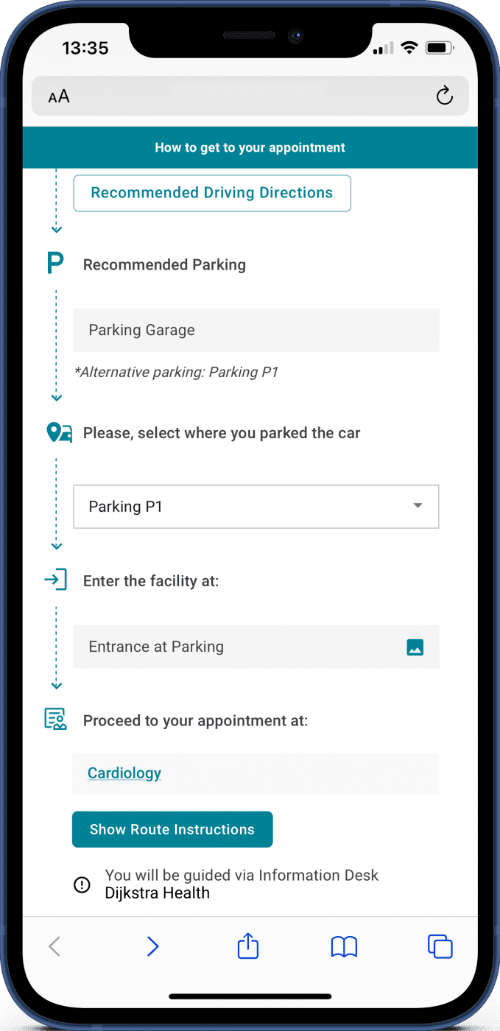Show open Safari tabs
The image size is (500, 1031).
[x=440, y=946]
